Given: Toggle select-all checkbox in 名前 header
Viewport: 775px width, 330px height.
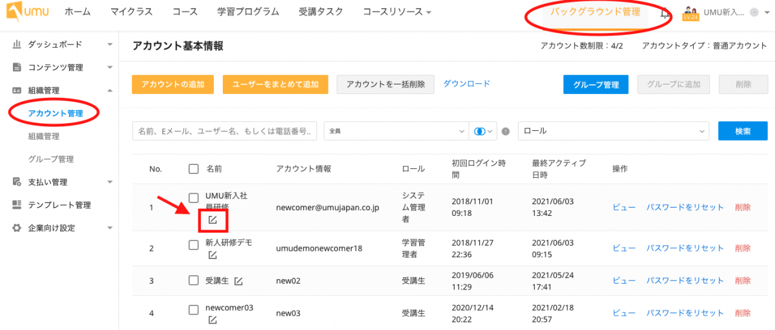Looking at the screenshot, I should 194,169.
